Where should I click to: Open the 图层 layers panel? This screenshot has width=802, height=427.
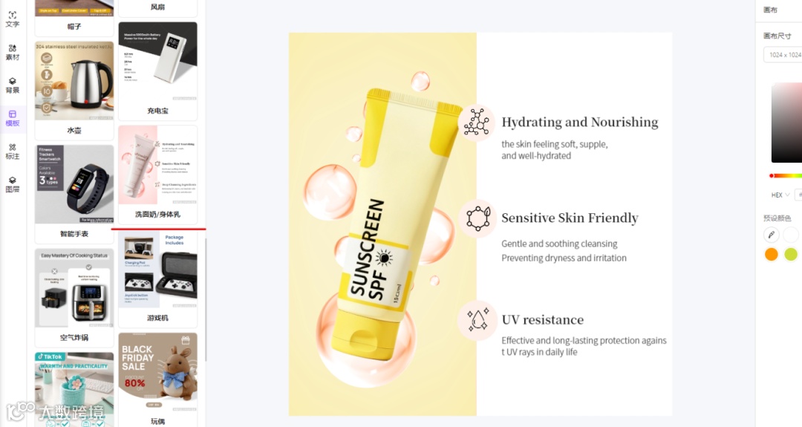(13, 185)
